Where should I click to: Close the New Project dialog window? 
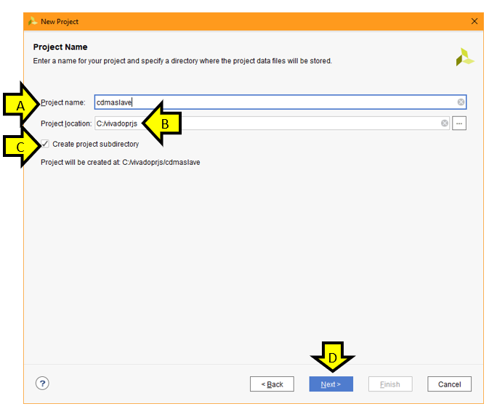pyautogui.click(x=474, y=21)
